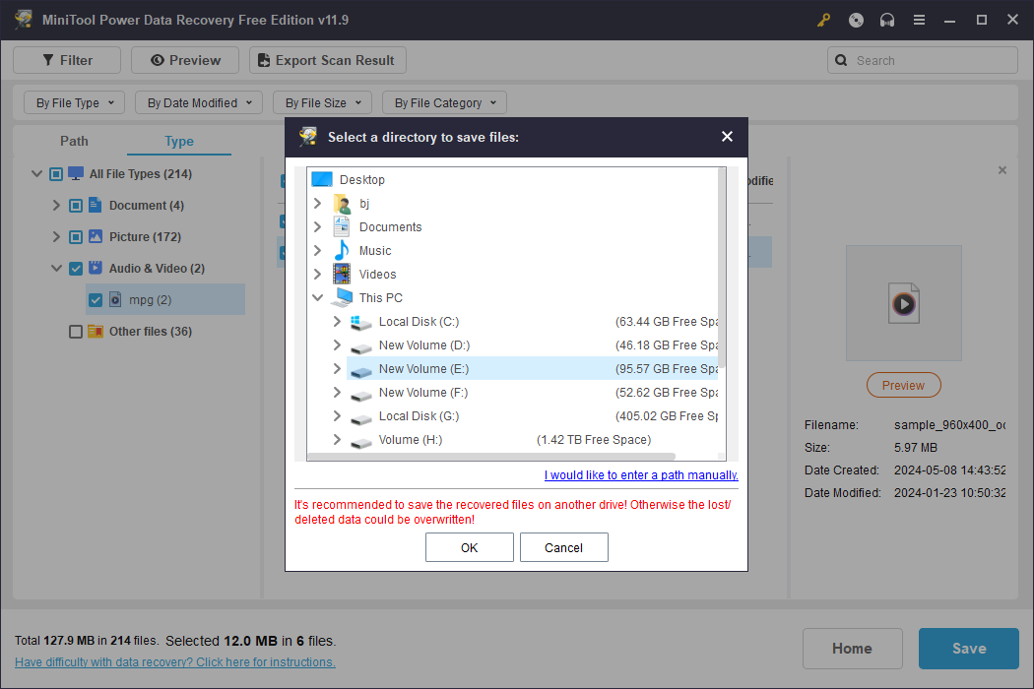The image size is (1034, 689).
Task: Expand New Volume (E:) node
Action: click(x=337, y=368)
